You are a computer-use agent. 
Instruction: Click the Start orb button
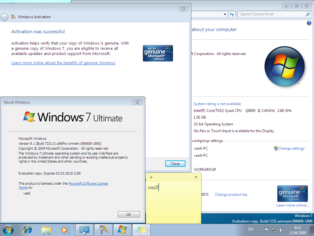click(8, 230)
